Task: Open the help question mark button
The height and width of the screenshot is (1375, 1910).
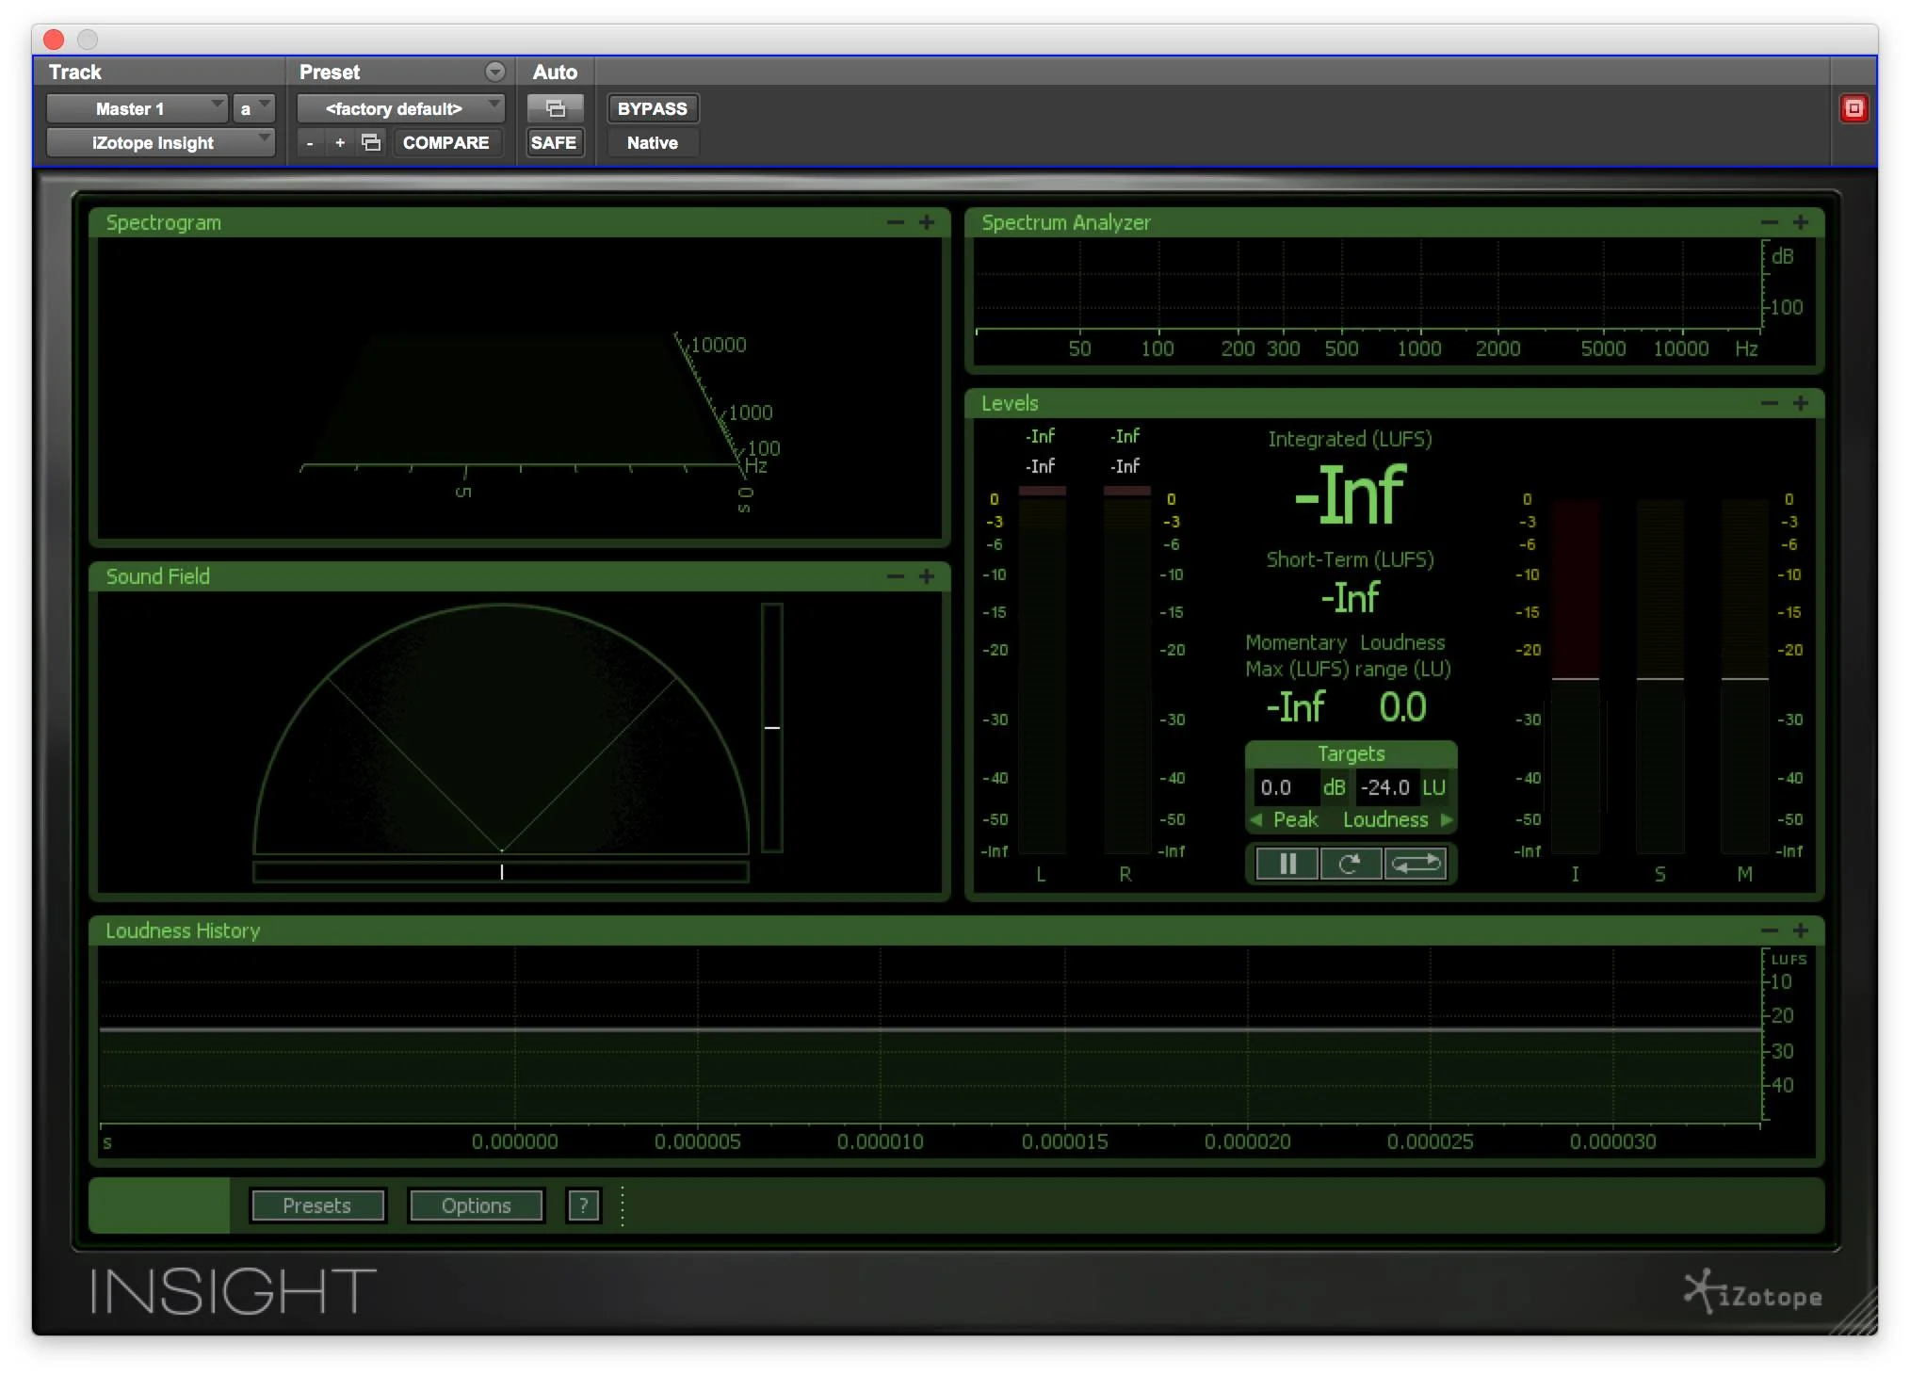Action: tap(583, 1205)
